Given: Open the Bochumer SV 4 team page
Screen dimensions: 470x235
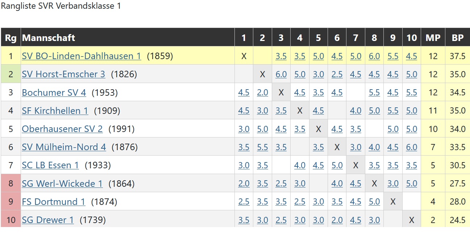Looking at the screenshot, I should point(54,92).
